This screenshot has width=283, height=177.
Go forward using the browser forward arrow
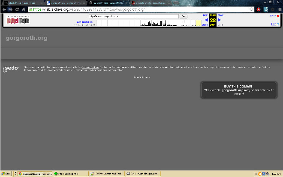pyautogui.click(x=10, y=9)
